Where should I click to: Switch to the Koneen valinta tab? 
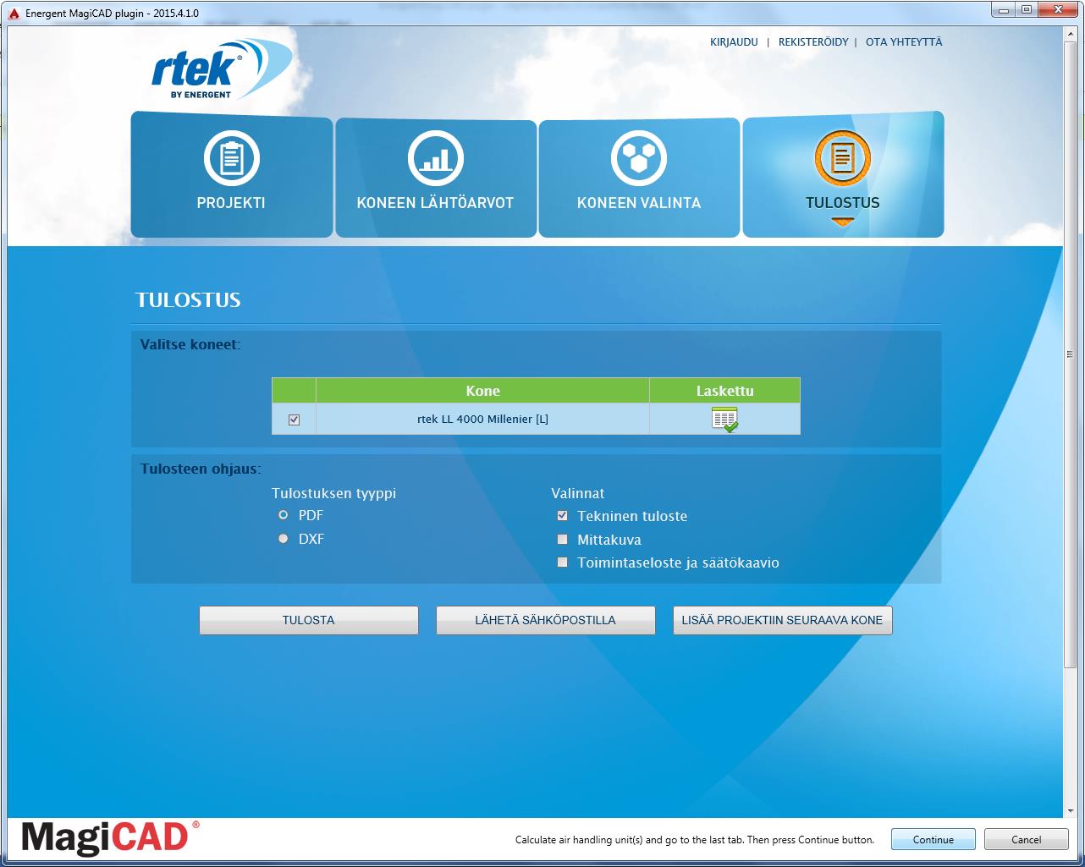639,176
